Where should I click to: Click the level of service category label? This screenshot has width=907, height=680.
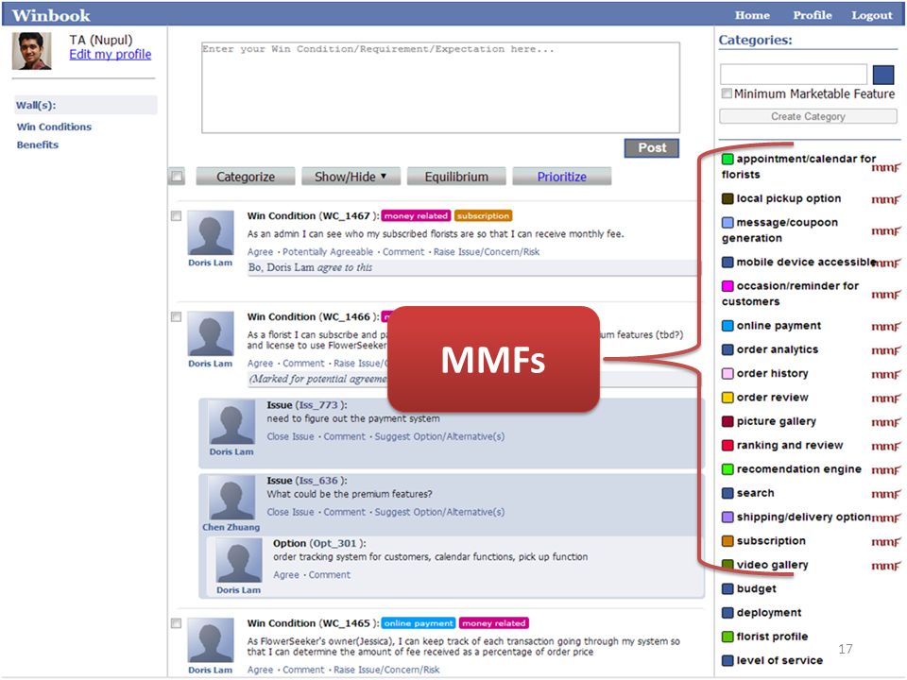click(x=779, y=660)
